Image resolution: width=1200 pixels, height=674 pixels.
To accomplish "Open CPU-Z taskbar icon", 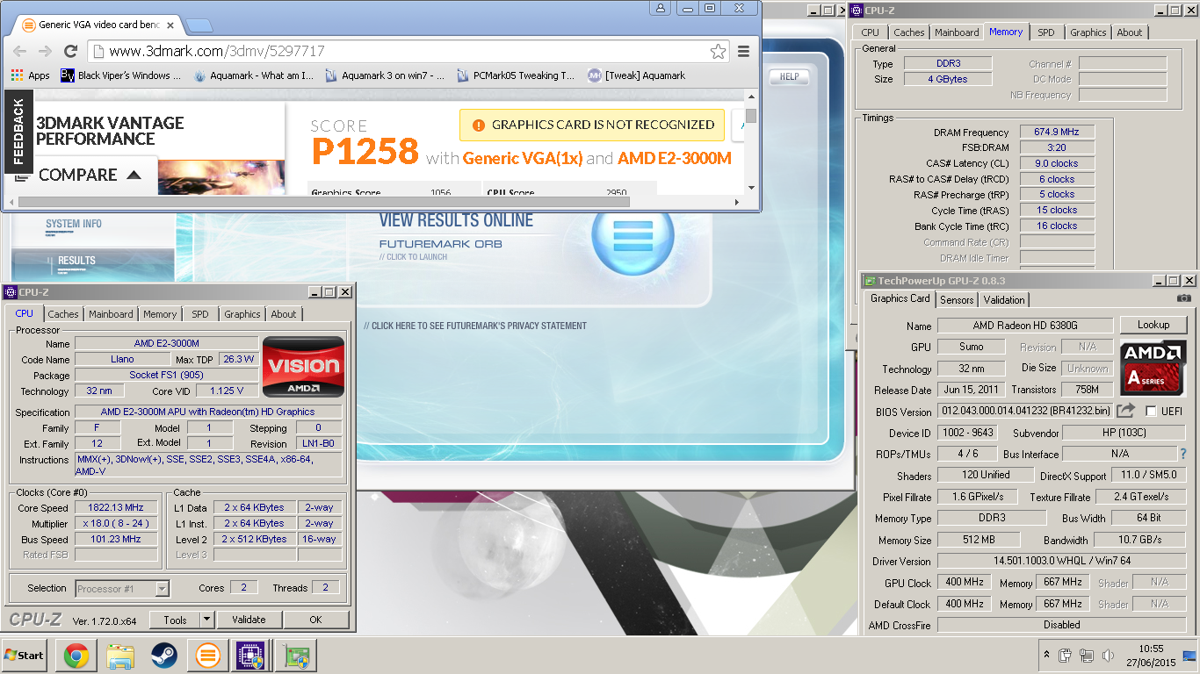I will (251, 656).
